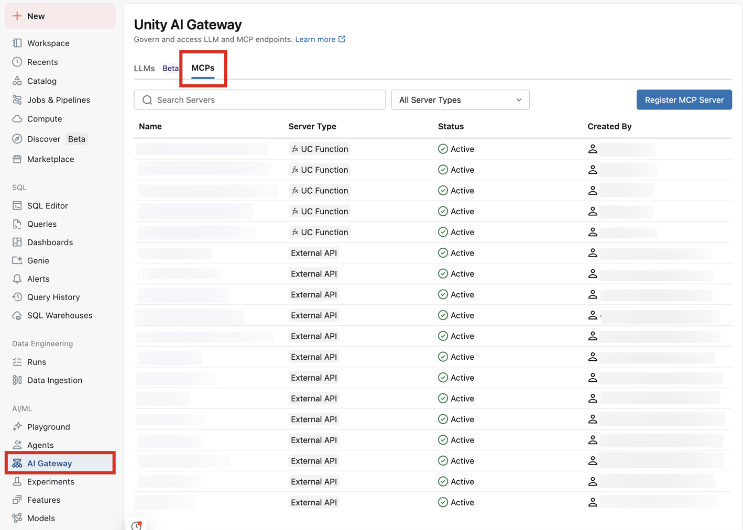Open the Alerts bell icon
Image resolution: width=743 pixels, height=530 pixels.
[18, 279]
